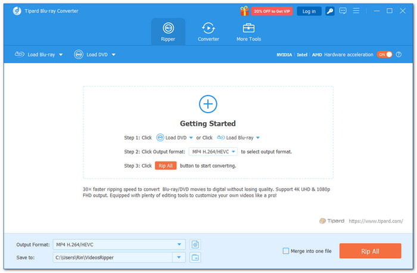Open hardware acceleration help question icon
The height and width of the screenshot is (273, 417).
point(399,55)
